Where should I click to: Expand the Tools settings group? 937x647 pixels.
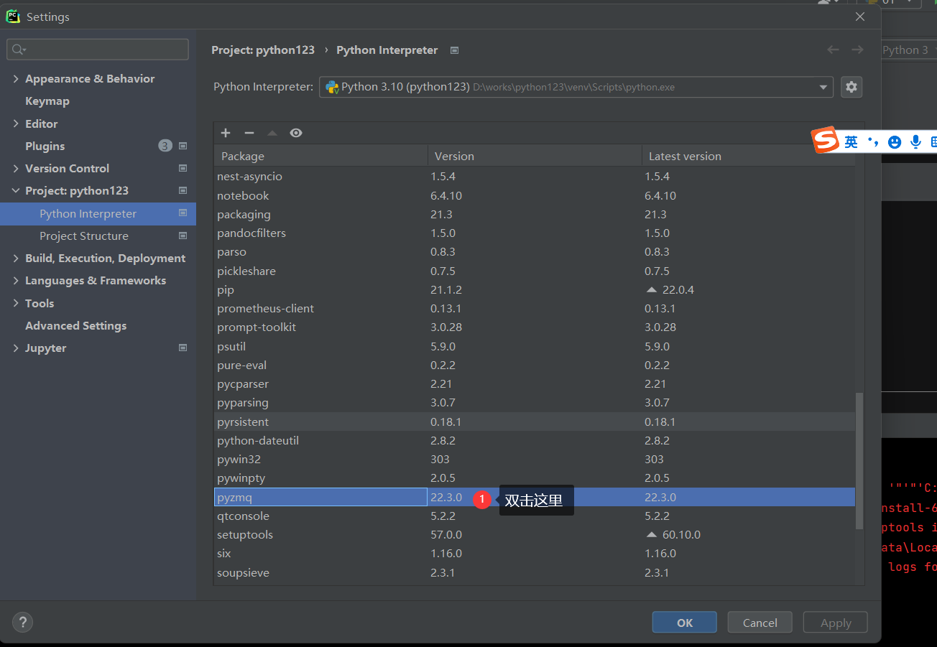tap(16, 303)
